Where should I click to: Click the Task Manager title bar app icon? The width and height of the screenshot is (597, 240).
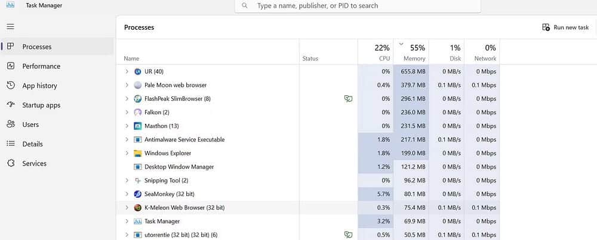(x=10, y=5)
